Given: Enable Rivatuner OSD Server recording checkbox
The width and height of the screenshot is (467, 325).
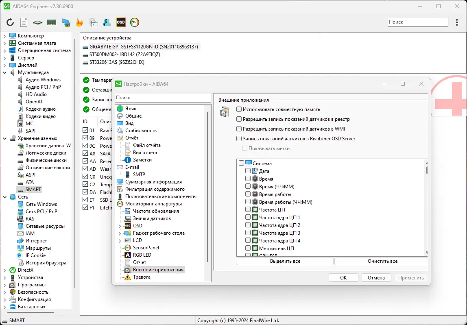Looking at the screenshot, I should pos(239,139).
